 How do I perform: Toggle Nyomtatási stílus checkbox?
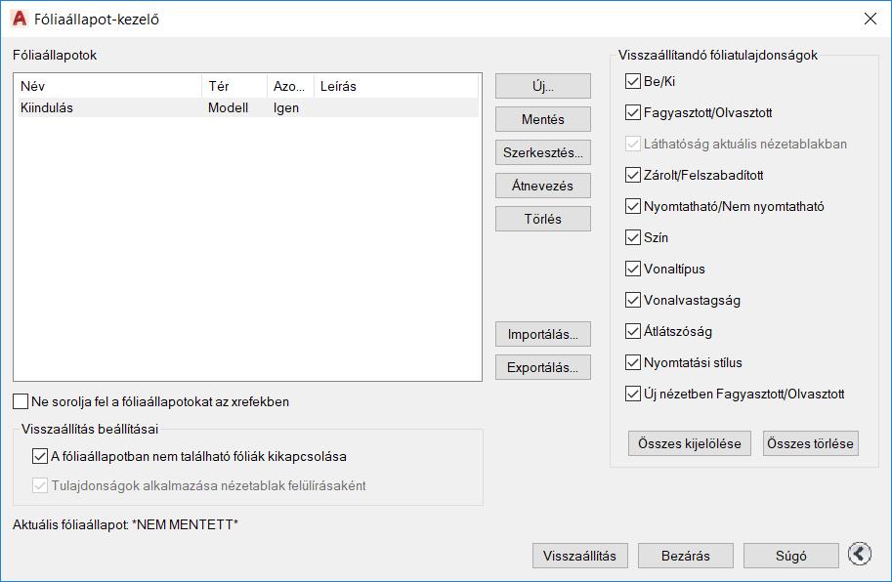[632, 362]
